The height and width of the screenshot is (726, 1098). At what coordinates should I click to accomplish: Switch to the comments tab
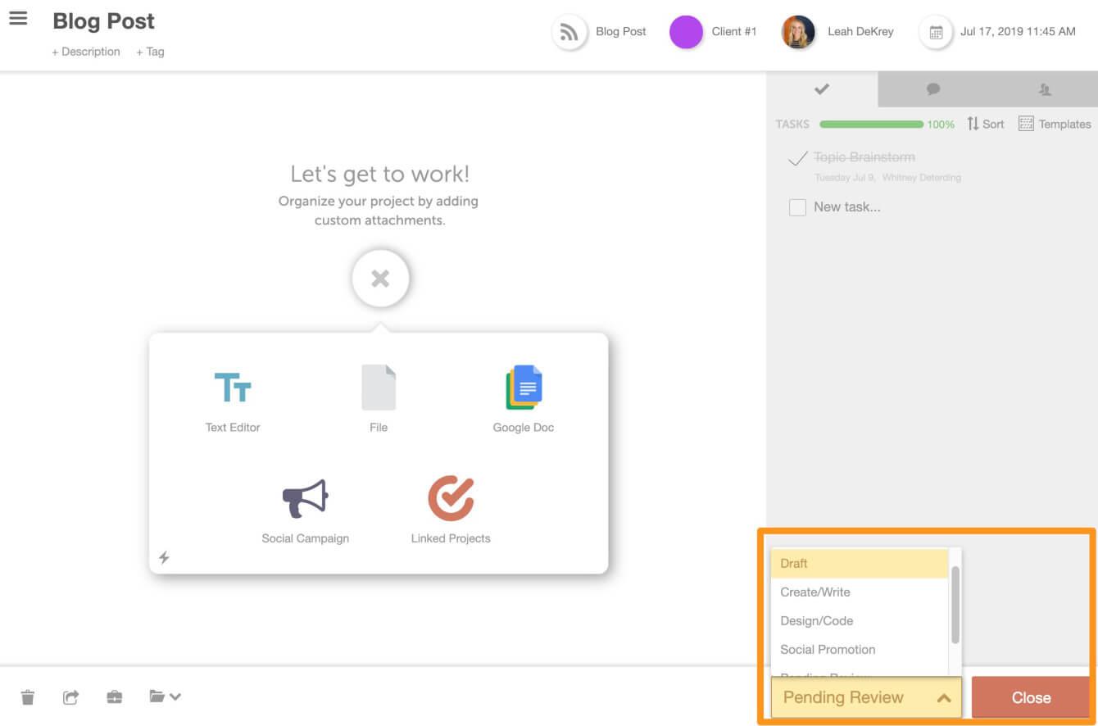click(x=932, y=89)
